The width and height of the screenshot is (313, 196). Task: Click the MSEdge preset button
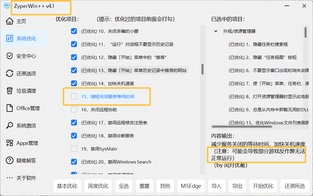(191, 186)
